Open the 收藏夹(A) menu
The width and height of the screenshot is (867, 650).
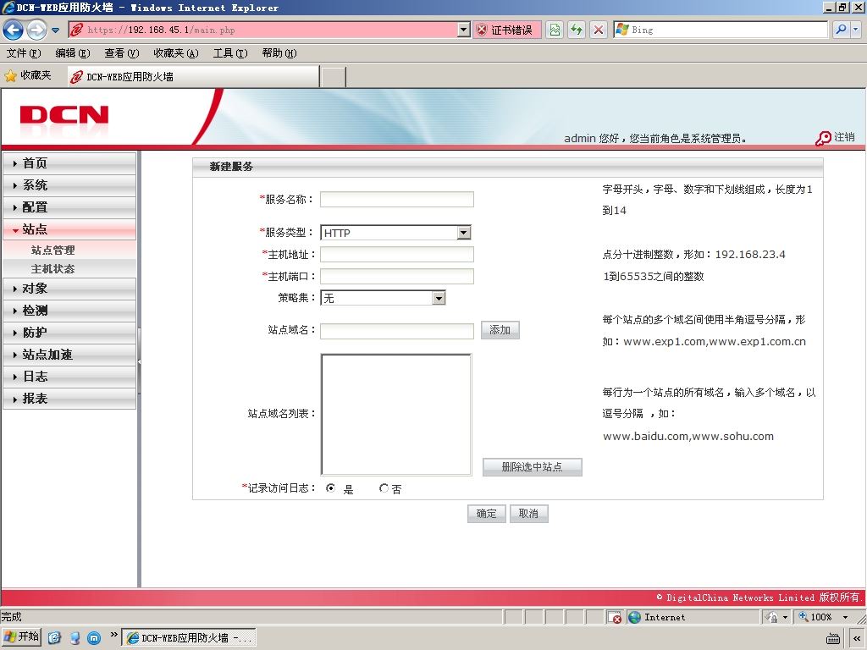[176, 53]
